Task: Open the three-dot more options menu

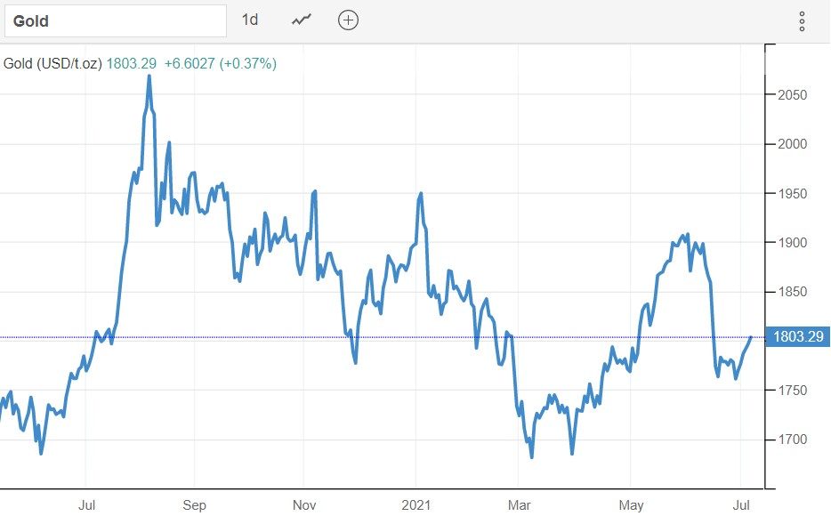Action: point(802,21)
